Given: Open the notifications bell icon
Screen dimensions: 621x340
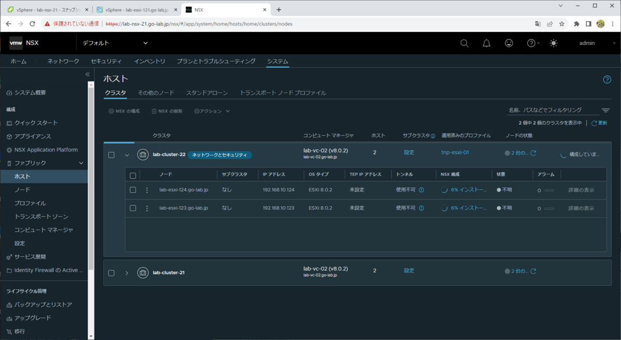Looking at the screenshot, I should pos(486,43).
